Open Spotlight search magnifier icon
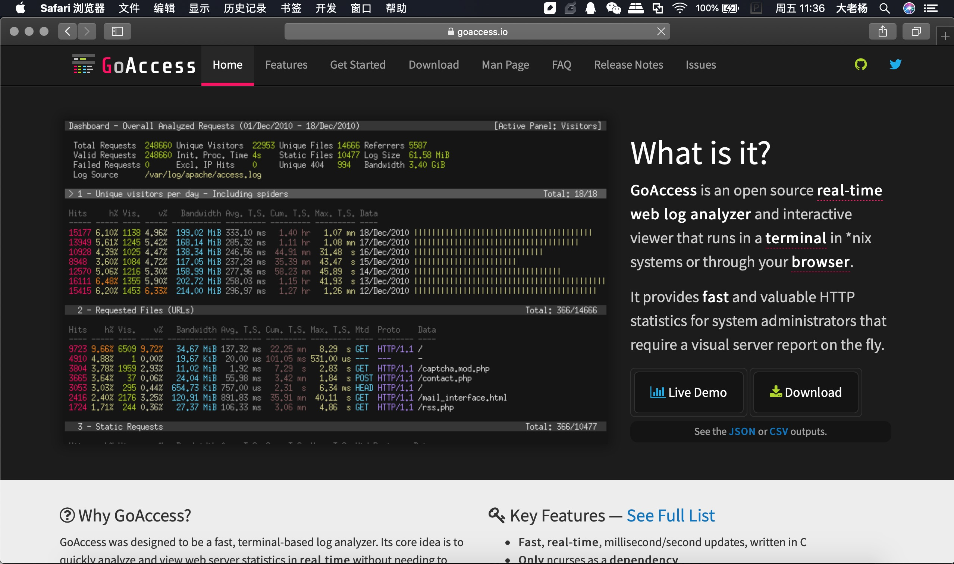The image size is (954, 564). [x=885, y=8]
